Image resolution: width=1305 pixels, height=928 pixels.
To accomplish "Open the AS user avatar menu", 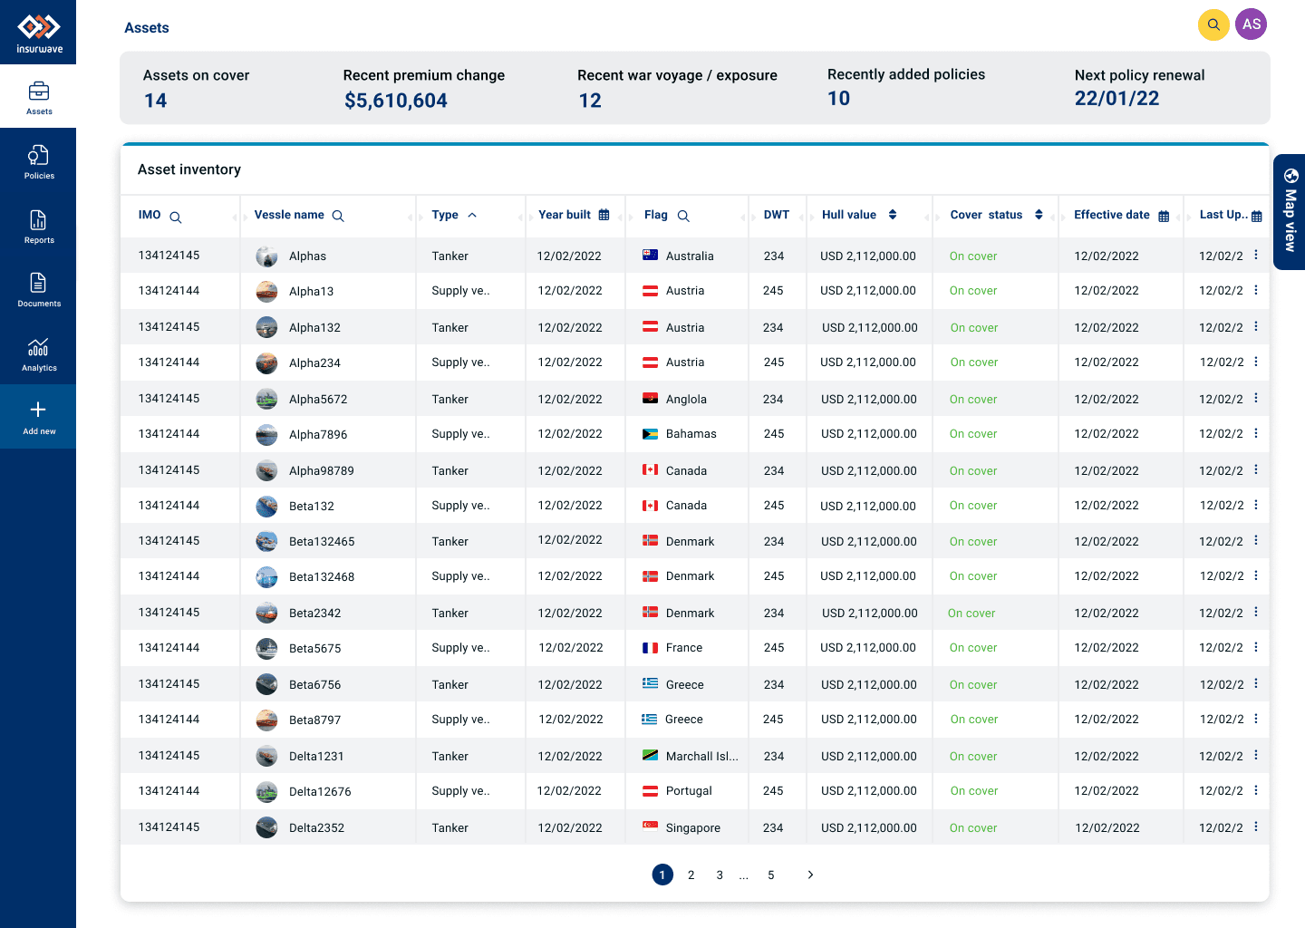I will point(1252,24).
